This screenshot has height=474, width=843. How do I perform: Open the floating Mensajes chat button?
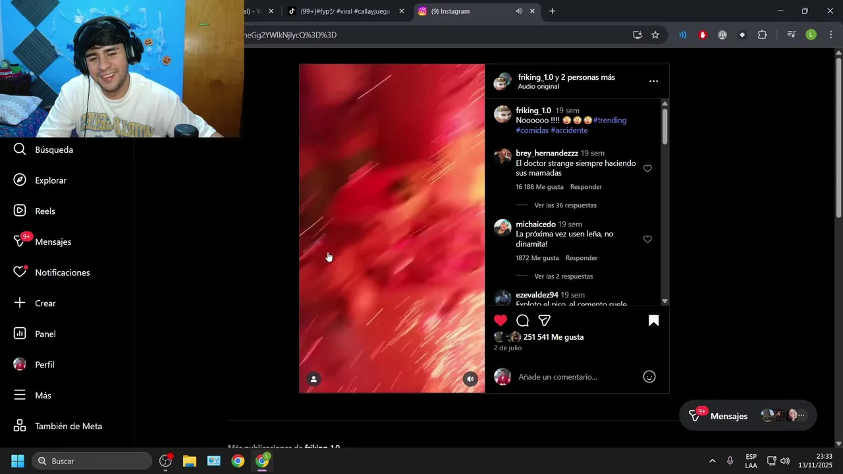point(748,416)
